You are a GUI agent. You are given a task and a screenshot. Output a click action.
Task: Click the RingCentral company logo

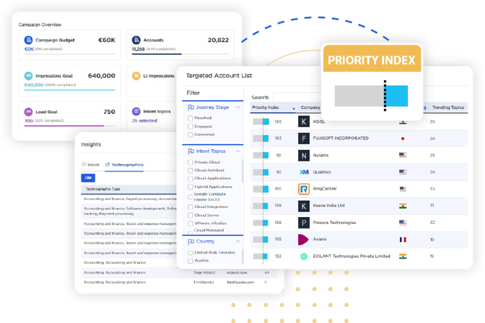[x=304, y=189]
